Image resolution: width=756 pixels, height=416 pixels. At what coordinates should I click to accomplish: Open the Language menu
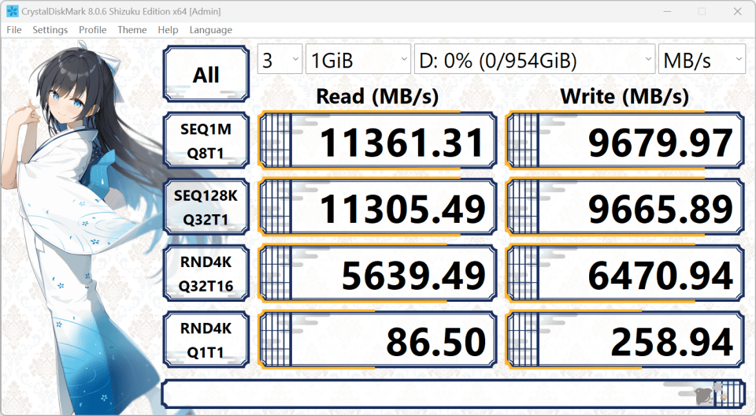click(x=211, y=30)
